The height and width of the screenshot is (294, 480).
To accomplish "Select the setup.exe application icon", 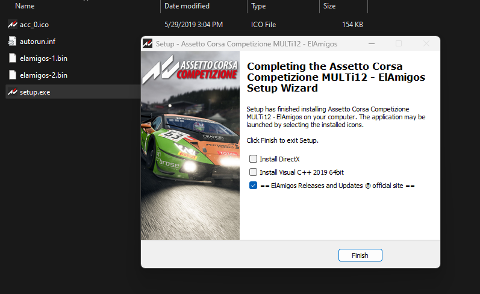I will coord(12,92).
